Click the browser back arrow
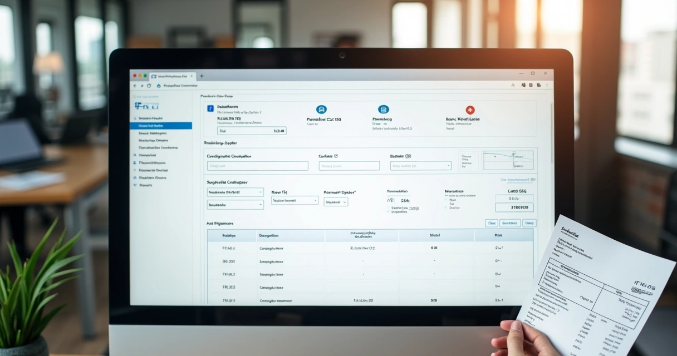Viewport: 677px width, 356px height. tap(135, 86)
